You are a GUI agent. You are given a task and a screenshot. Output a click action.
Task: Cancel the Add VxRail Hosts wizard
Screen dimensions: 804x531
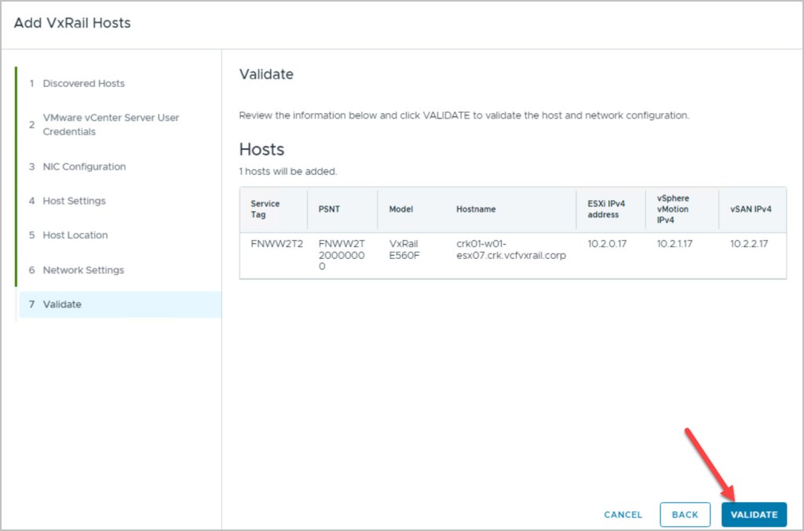point(623,515)
